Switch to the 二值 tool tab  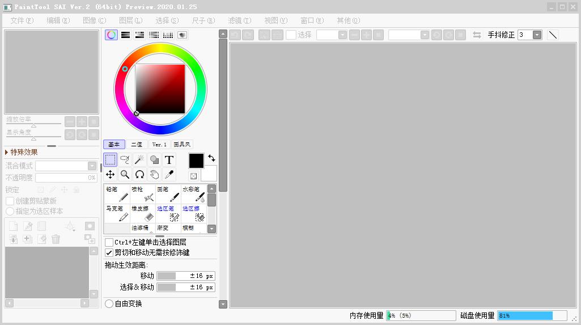pos(137,145)
